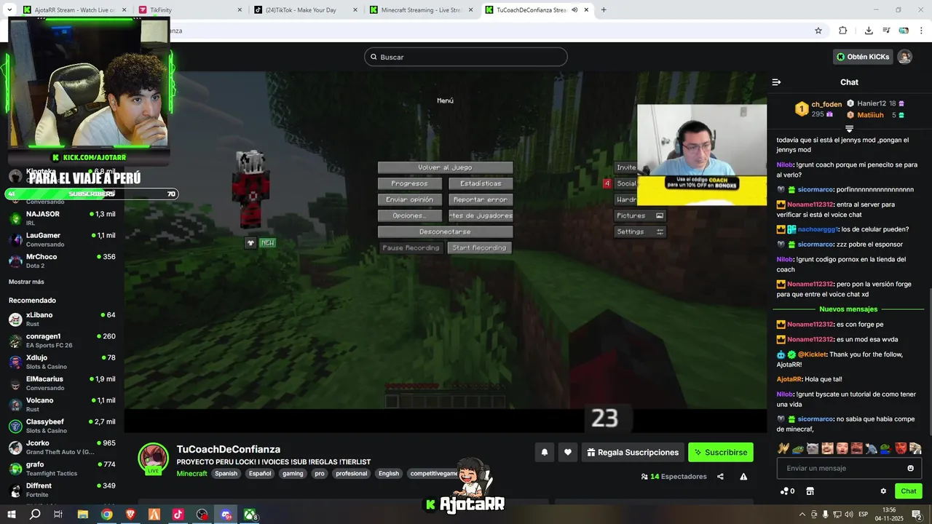Viewport: 932px width, 524px height.
Task: Mute the TuCoachDeConfianza tab audio icon
Action: [574, 9]
